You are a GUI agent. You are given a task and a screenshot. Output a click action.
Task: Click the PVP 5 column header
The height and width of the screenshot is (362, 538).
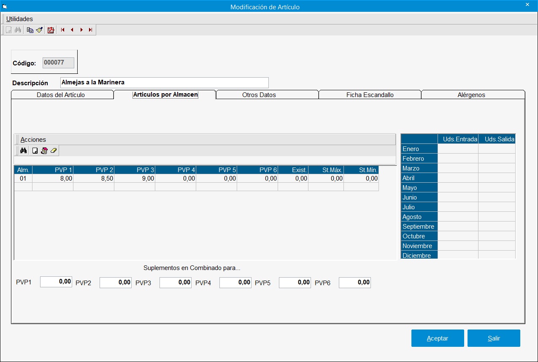coord(216,170)
